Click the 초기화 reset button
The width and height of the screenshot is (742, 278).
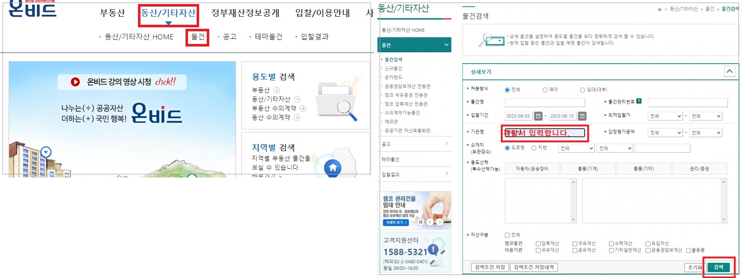pyautogui.click(x=694, y=267)
